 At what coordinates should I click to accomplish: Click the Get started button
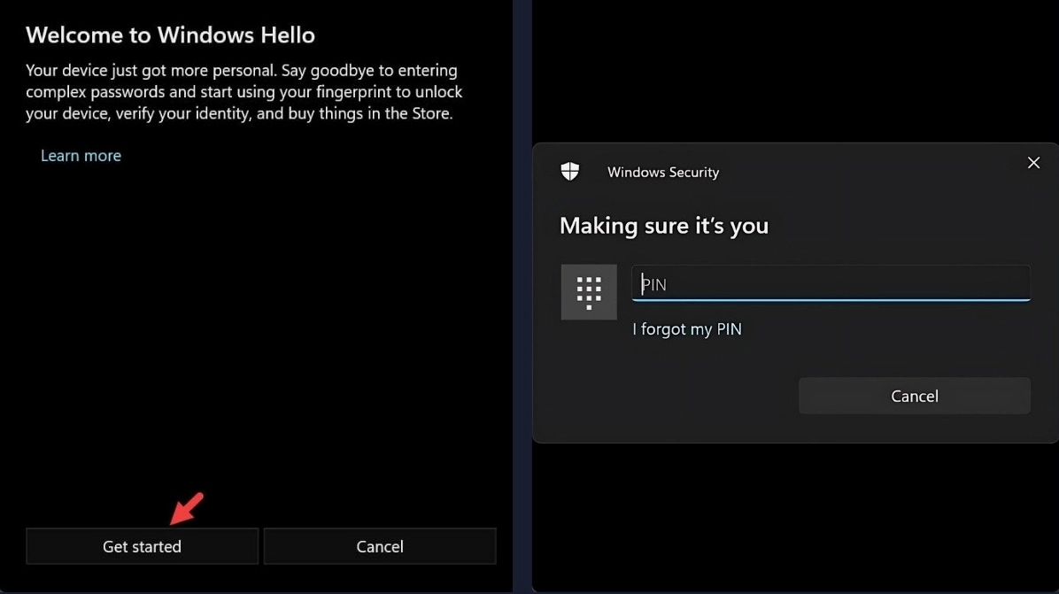coord(142,546)
